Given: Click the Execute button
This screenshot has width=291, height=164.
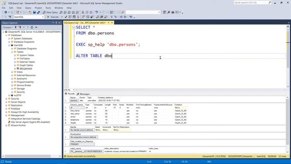Looking at the screenshot, I should (x=53, y=17).
